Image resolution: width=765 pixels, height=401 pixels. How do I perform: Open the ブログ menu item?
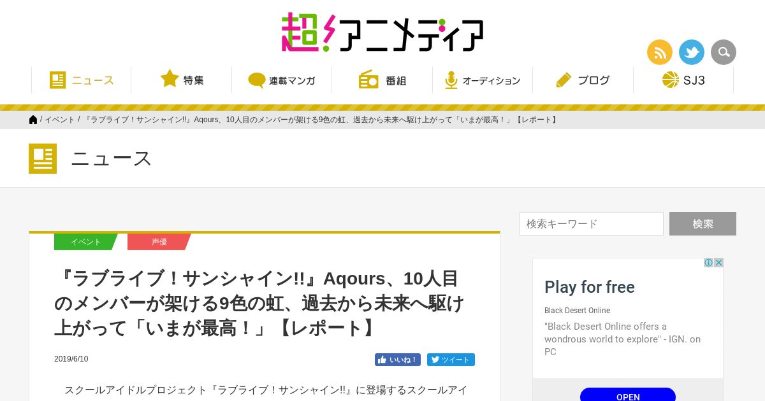583,80
